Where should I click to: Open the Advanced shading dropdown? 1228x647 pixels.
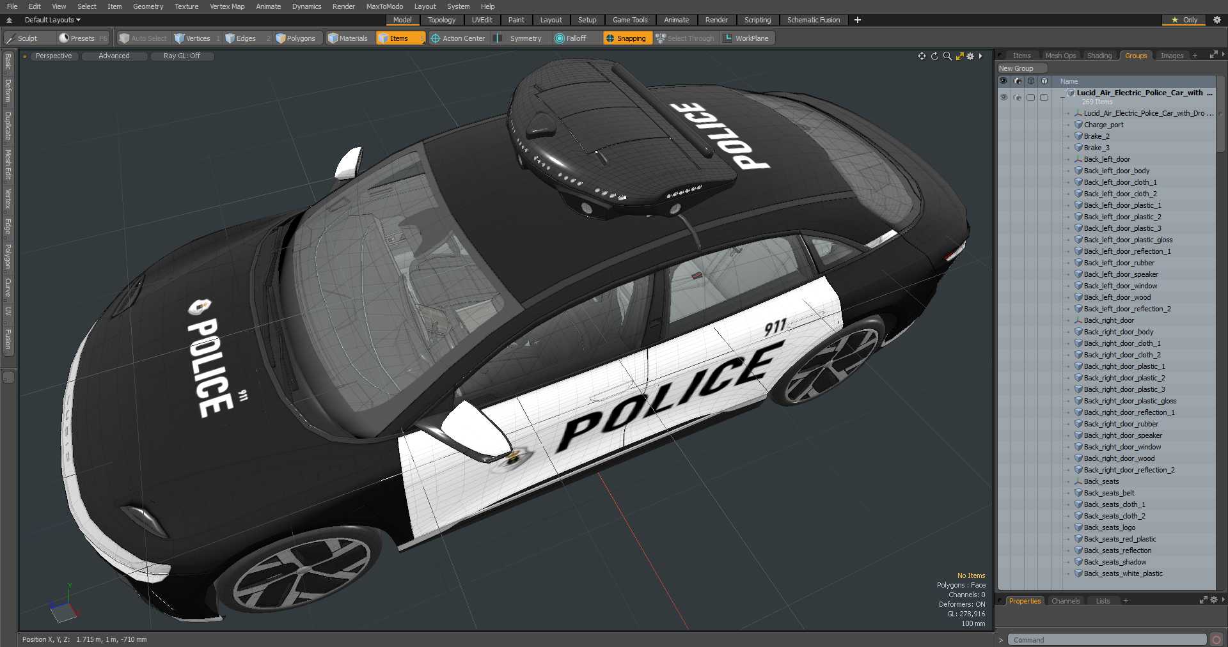[114, 56]
